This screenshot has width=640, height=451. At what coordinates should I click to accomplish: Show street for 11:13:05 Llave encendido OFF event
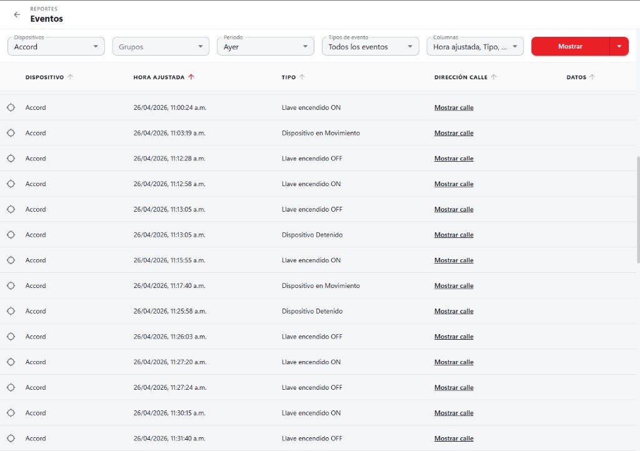pyautogui.click(x=454, y=209)
